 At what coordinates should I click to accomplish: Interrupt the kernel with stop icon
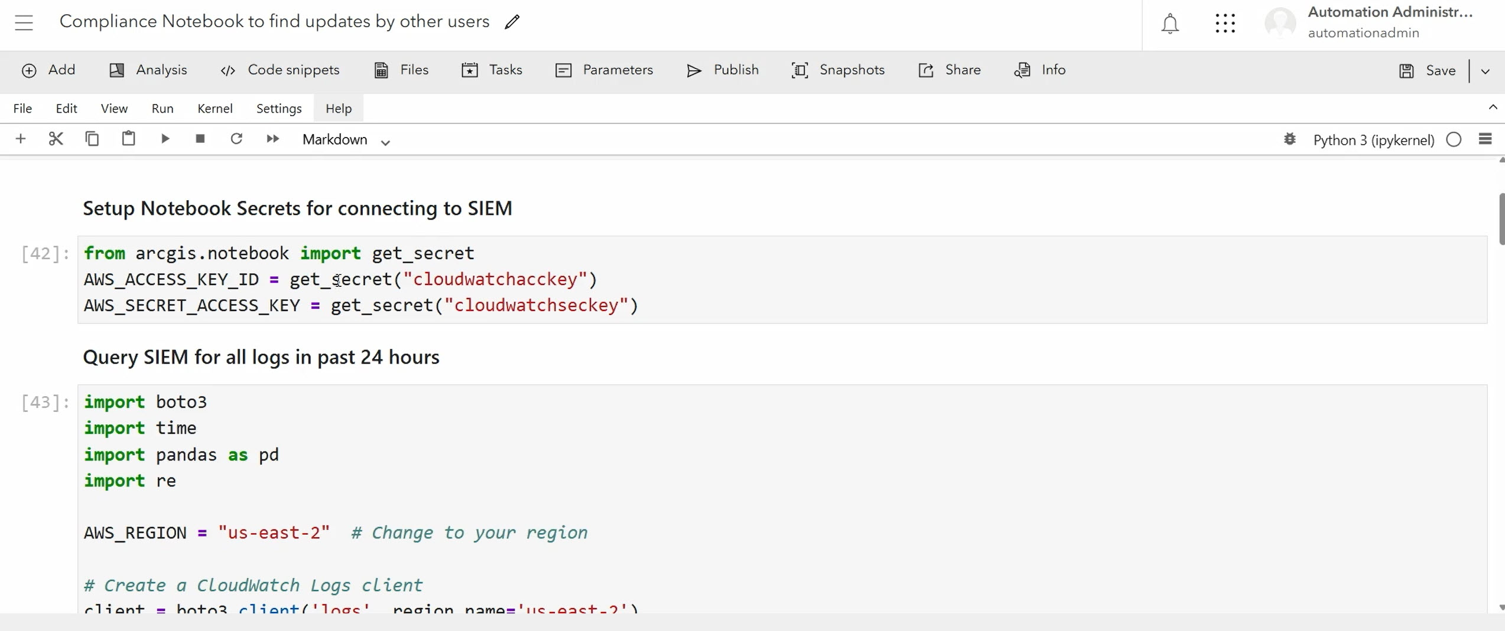click(200, 139)
